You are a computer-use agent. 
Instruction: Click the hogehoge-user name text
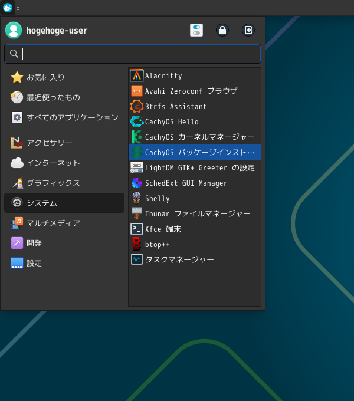coord(57,31)
